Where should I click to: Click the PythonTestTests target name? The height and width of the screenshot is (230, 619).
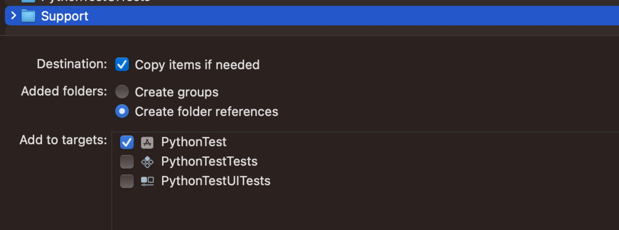[x=209, y=162]
